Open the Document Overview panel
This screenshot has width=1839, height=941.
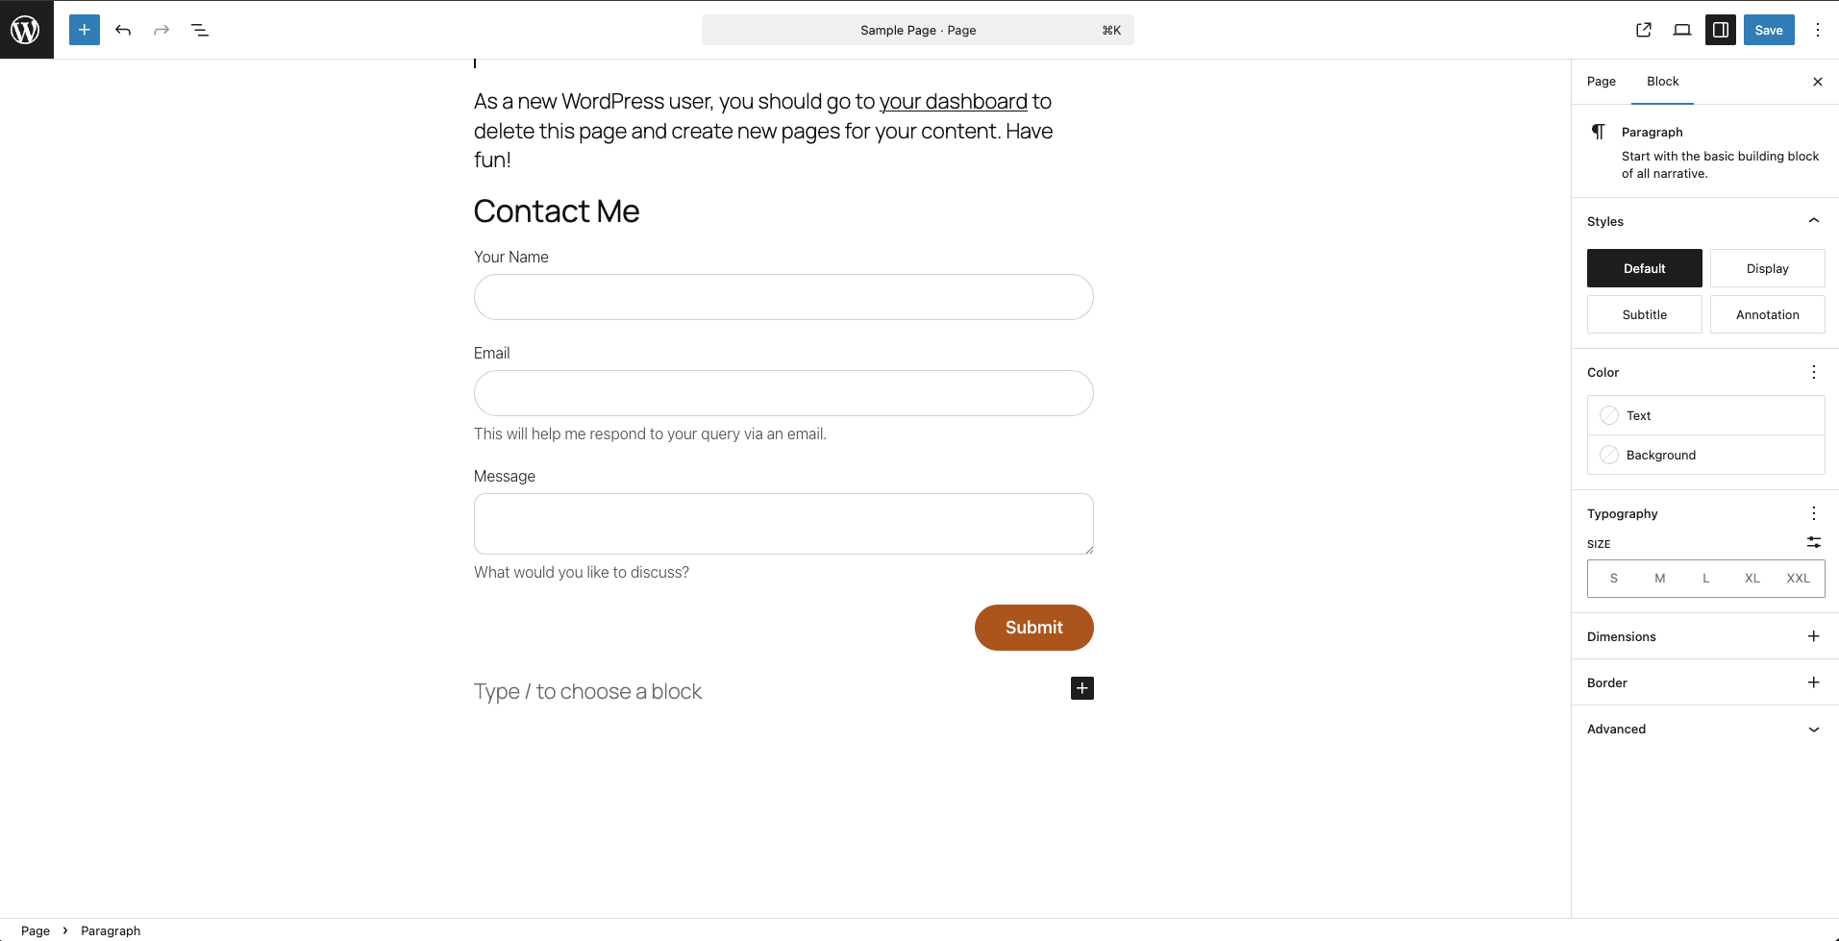point(199,30)
